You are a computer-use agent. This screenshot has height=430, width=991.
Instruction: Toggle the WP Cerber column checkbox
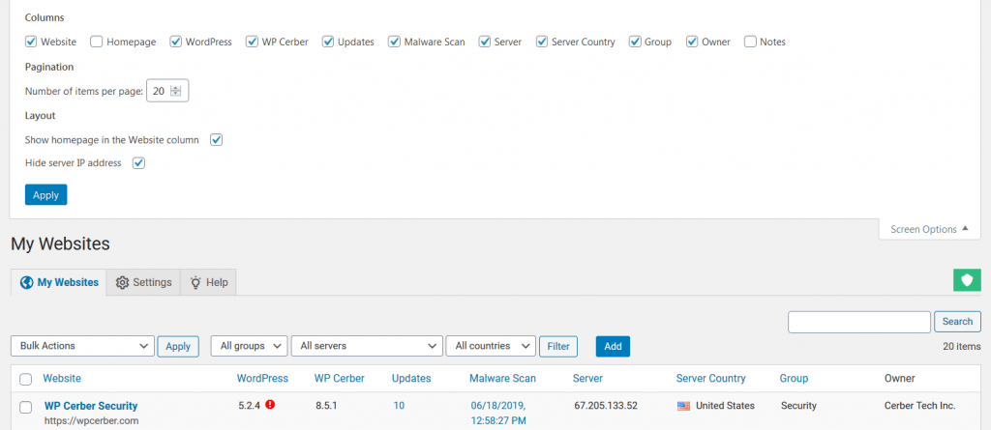click(252, 42)
